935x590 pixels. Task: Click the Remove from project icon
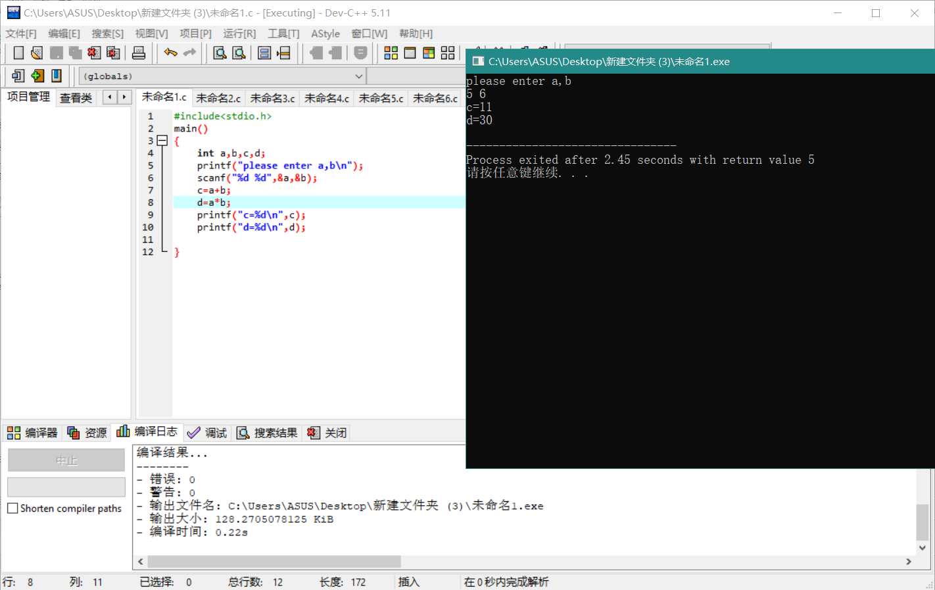point(57,76)
